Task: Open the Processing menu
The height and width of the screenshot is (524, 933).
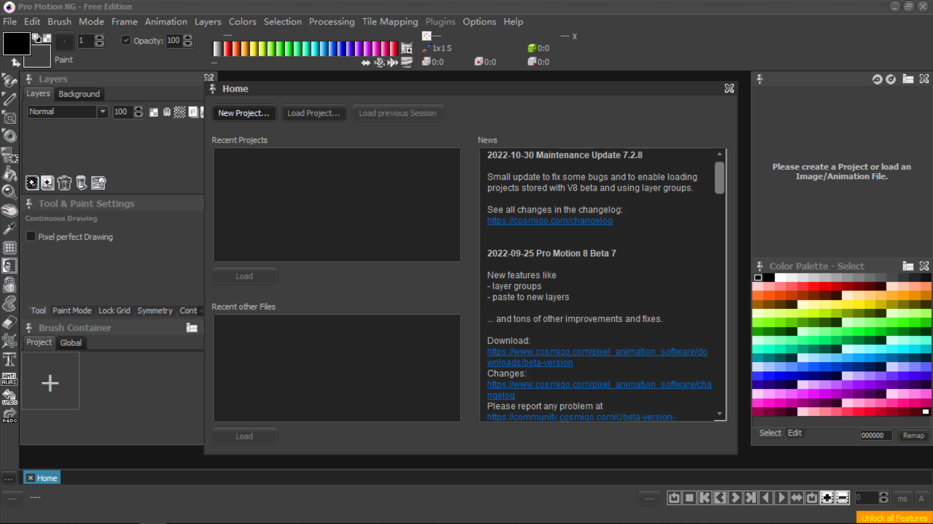Action: click(331, 21)
